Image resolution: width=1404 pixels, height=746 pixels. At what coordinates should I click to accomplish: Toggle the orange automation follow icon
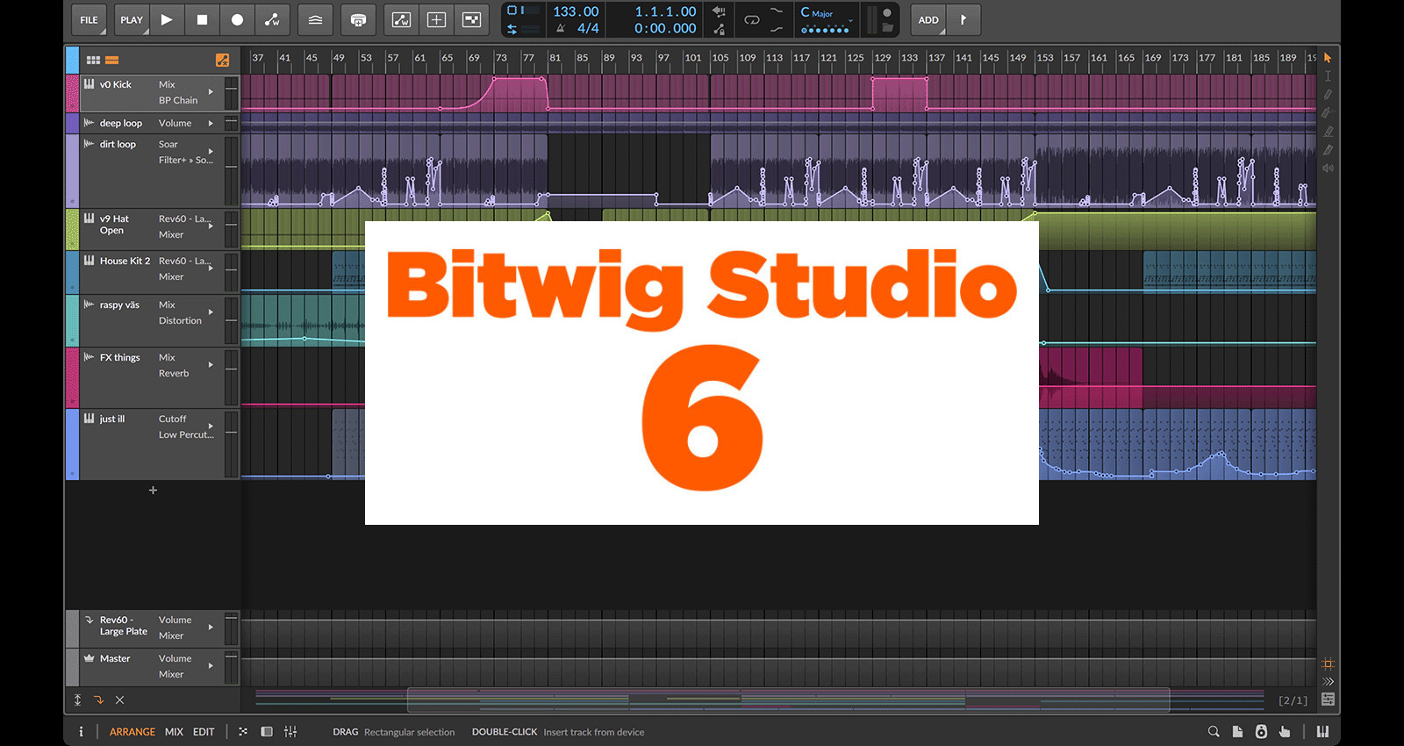pos(222,60)
